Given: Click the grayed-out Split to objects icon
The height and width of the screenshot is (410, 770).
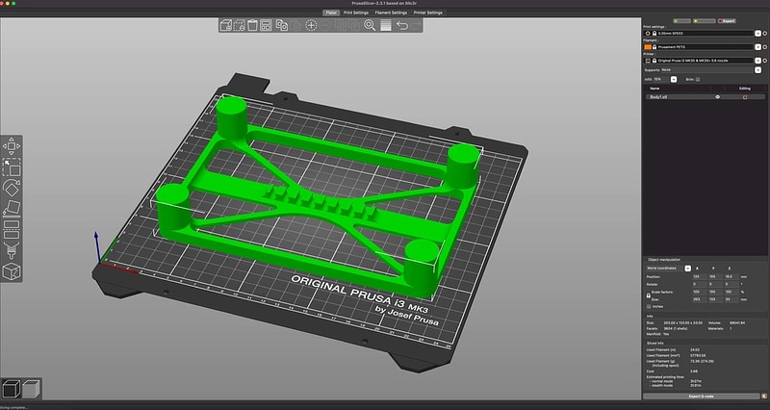Looking at the screenshot, I should (341, 25).
